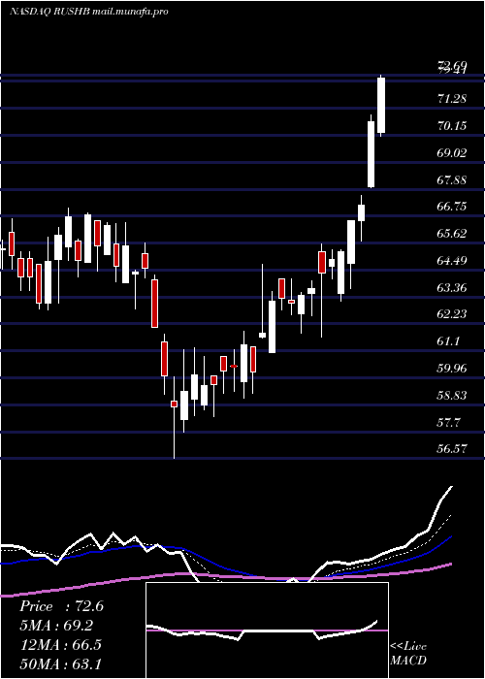The image size is (485, 679).
Task: Select the 65.62 price axis label
Action: pyautogui.click(x=452, y=234)
